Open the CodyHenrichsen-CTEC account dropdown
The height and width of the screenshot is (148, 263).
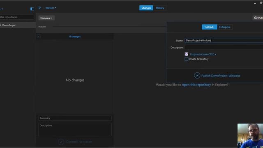click(203, 54)
